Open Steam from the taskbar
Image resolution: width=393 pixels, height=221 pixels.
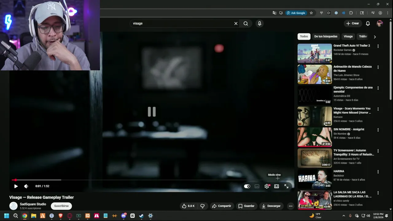pos(142,216)
